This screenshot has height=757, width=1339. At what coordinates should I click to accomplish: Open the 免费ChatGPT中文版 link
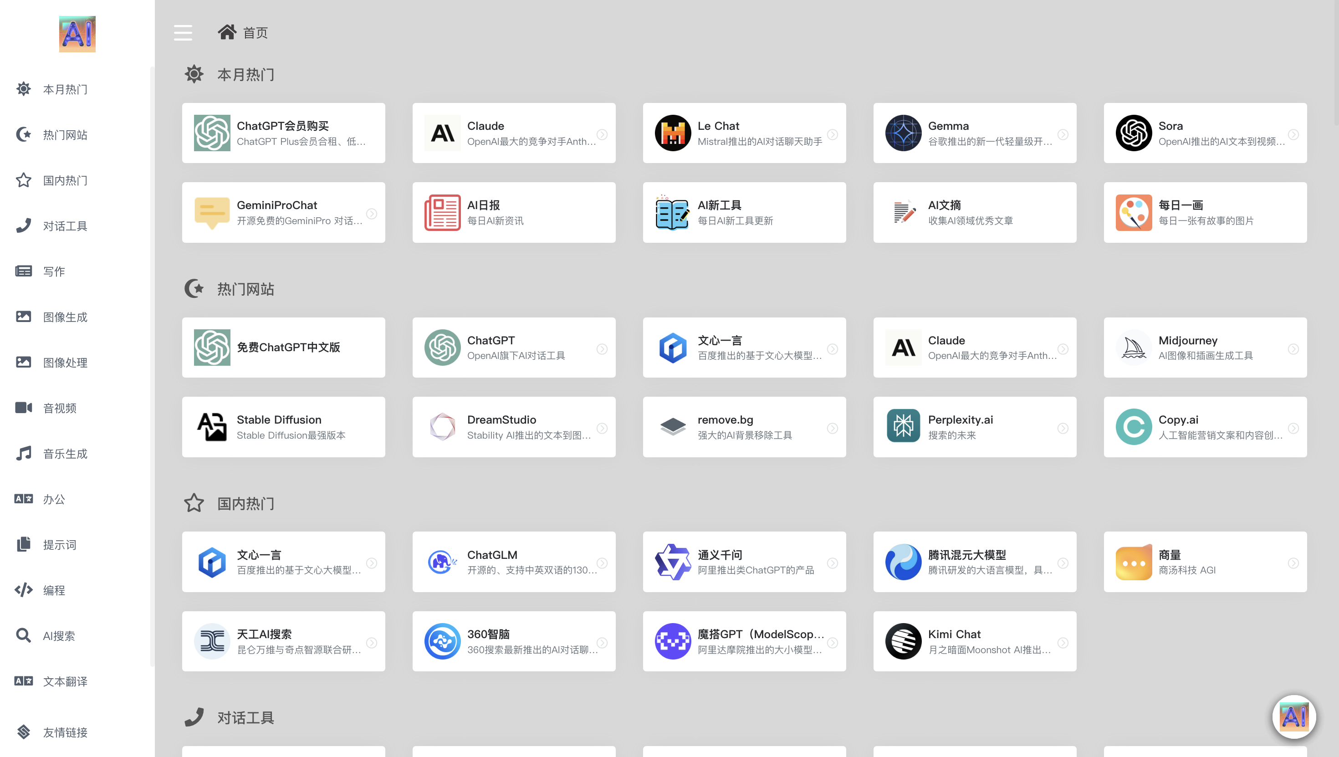pos(288,348)
